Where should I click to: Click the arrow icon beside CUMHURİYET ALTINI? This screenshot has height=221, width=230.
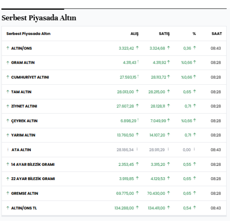click(8, 77)
